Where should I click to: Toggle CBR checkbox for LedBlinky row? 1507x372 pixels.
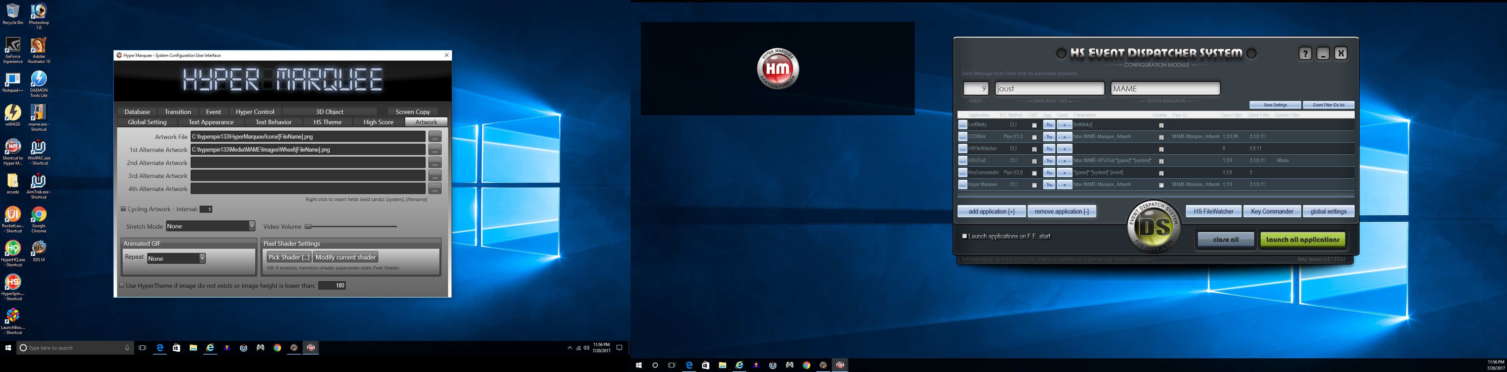pyautogui.click(x=1034, y=125)
